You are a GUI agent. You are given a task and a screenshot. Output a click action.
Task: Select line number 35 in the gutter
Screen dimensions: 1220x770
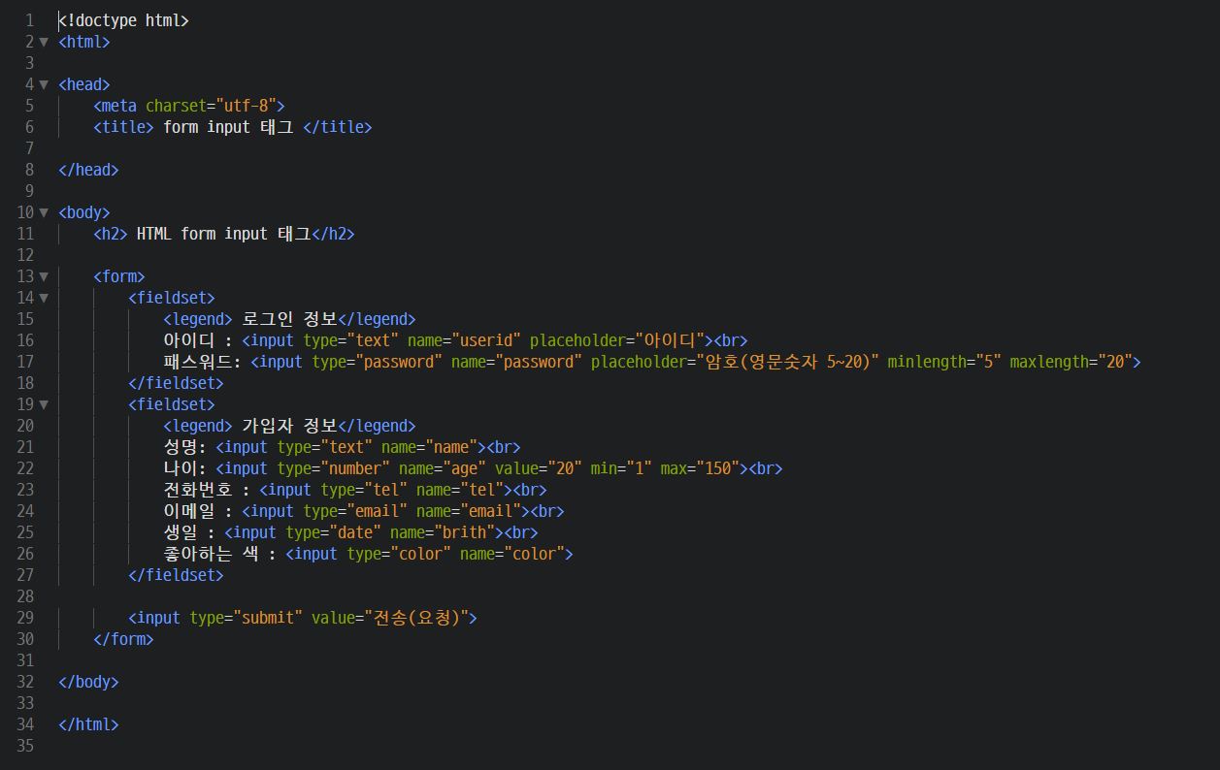pyautogui.click(x=25, y=746)
